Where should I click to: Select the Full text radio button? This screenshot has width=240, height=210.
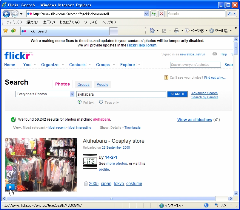[x=79, y=102]
